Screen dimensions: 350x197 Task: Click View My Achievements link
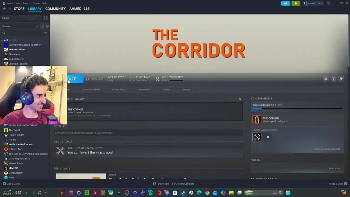pos(327,149)
